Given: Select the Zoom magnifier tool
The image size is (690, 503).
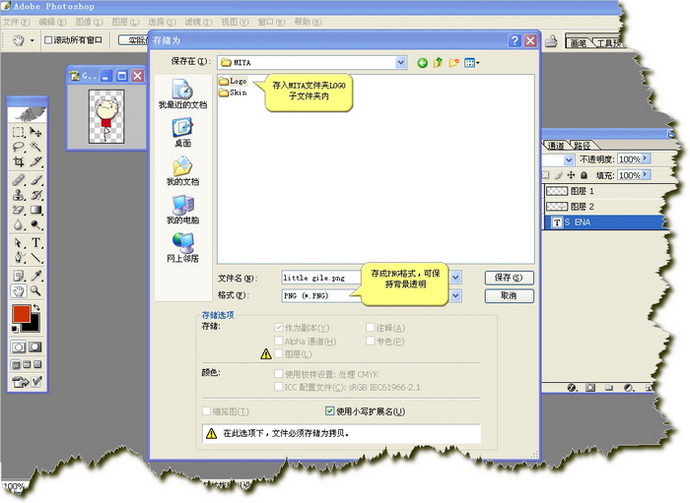Looking at the screenshot, I should point(35,290).
